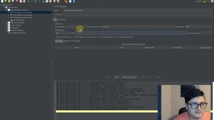Start the test with green Start icon
The width and height of the screenshot is (214, 120).
click(x=39, y=1)
